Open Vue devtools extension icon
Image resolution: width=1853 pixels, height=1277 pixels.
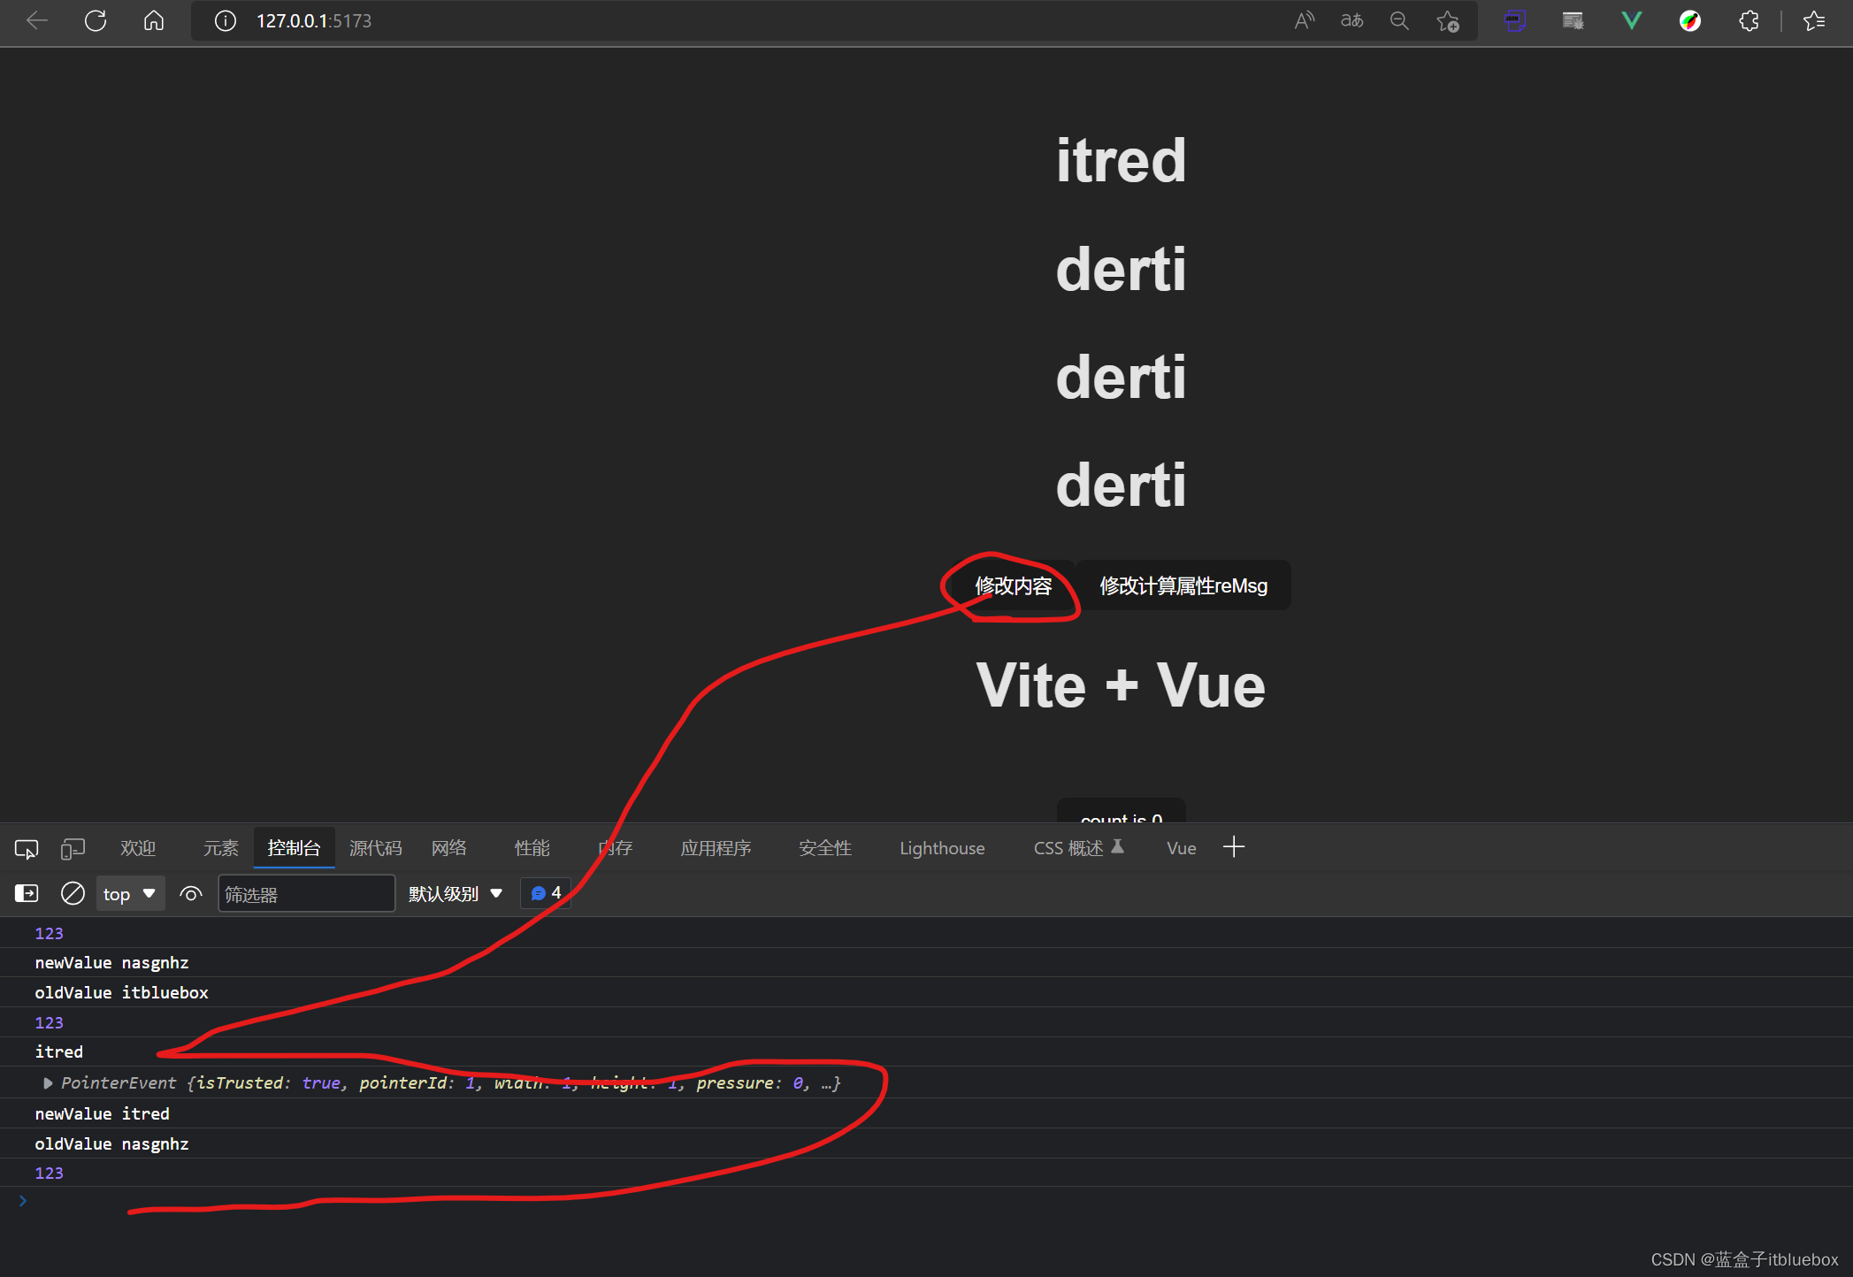(x=1631, y=20)
